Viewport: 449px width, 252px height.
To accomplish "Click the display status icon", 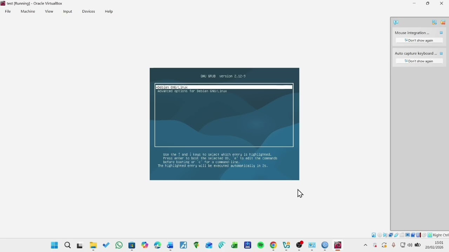I will [408, 235].
